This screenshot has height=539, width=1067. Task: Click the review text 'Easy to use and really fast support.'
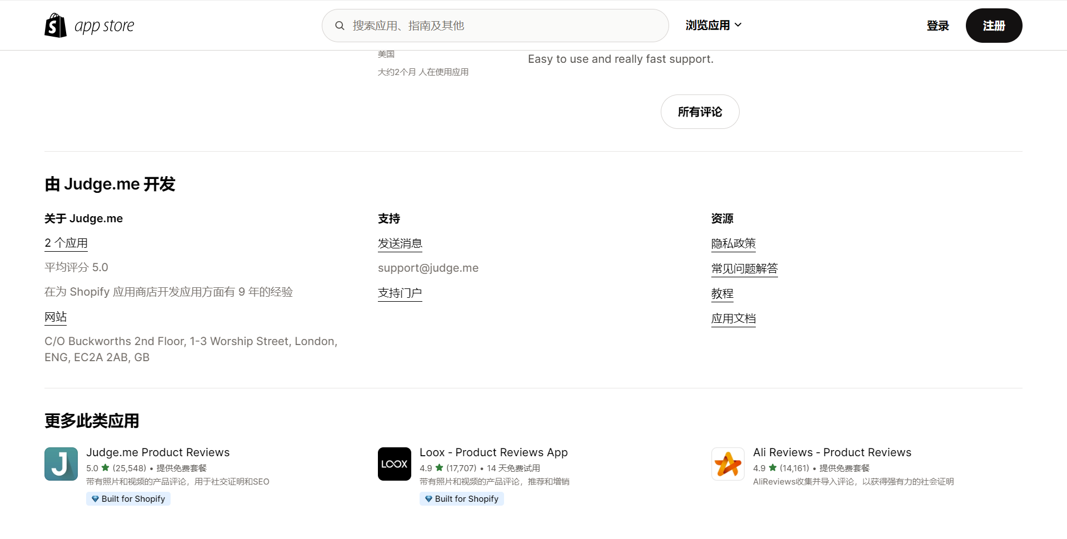621,59
